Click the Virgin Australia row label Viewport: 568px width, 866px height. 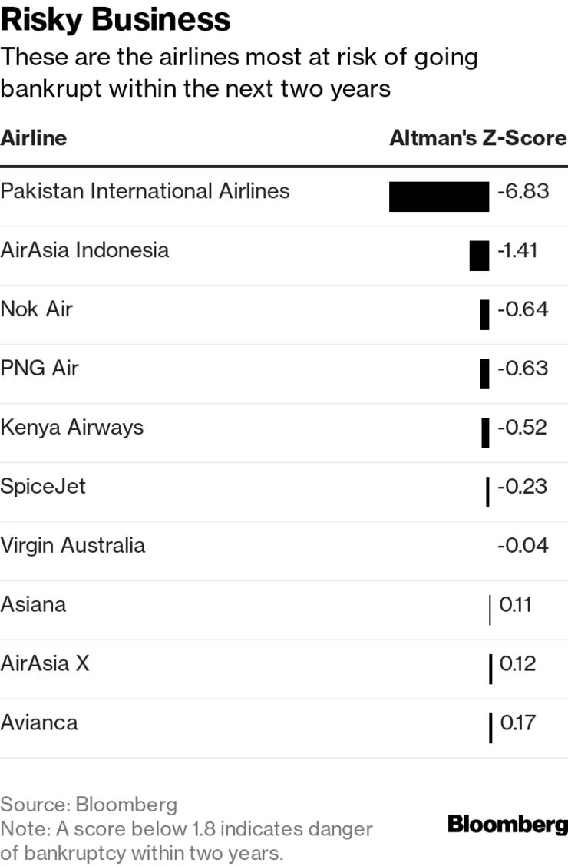tap(72, 546)
